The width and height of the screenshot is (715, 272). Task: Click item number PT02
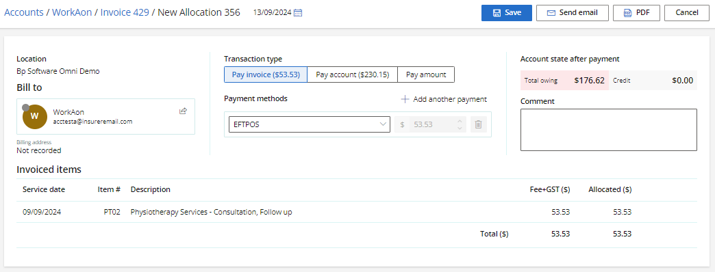pos(112,212)
